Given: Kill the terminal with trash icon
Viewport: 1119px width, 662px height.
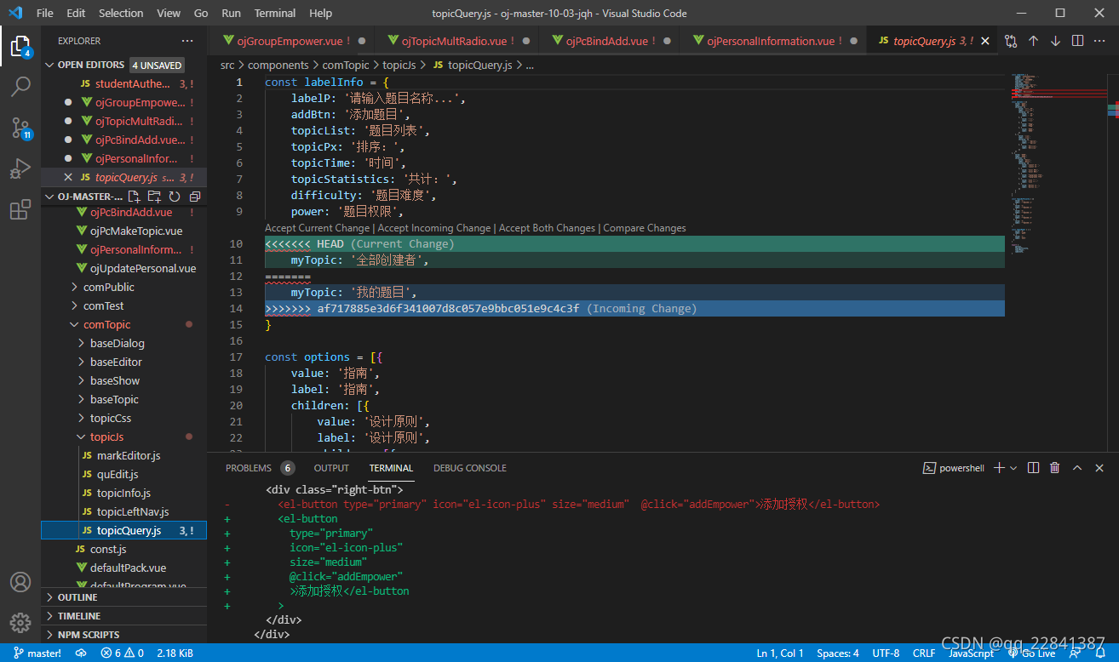Looking at the screenshot, I should 1055,468.
